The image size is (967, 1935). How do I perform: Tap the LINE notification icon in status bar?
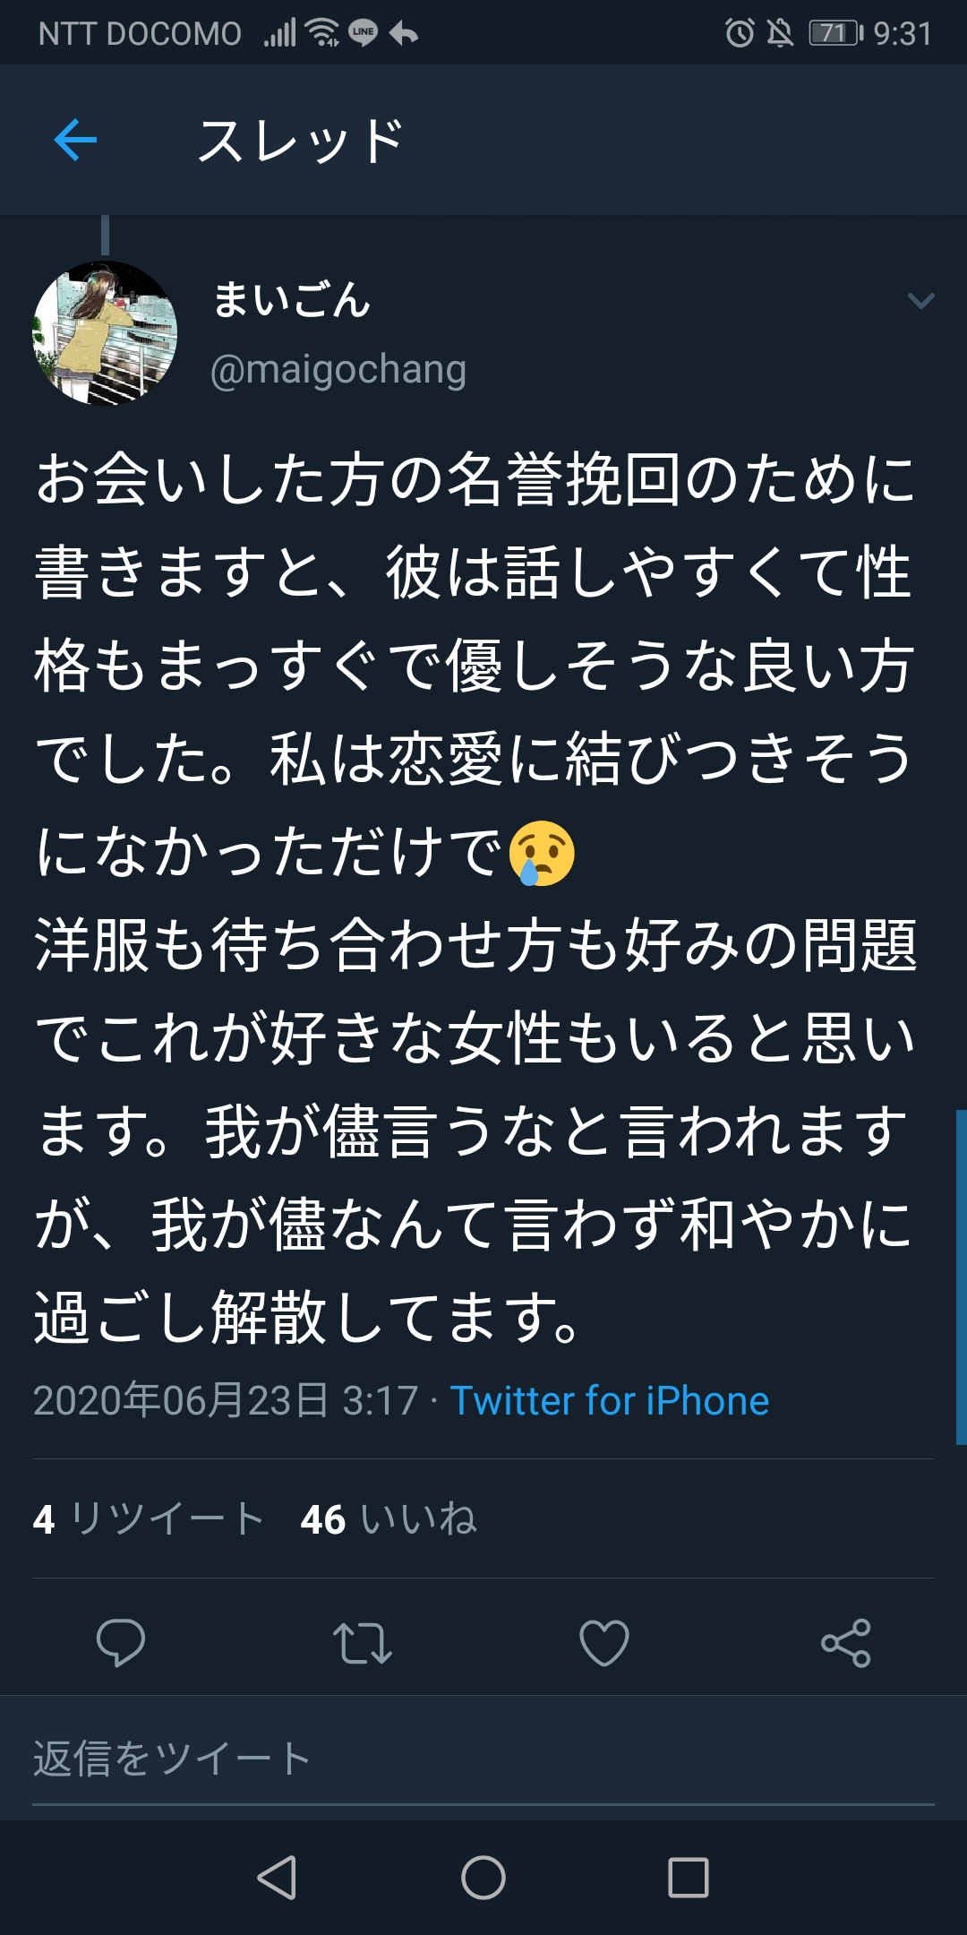pos(363,33)
